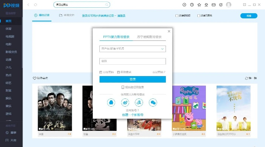Expand the username account dropdown arrow
265x147 pixels.
tap(162, 49)
